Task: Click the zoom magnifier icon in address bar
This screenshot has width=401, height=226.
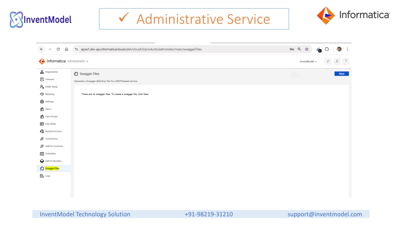Action: [x=299, y=49]
